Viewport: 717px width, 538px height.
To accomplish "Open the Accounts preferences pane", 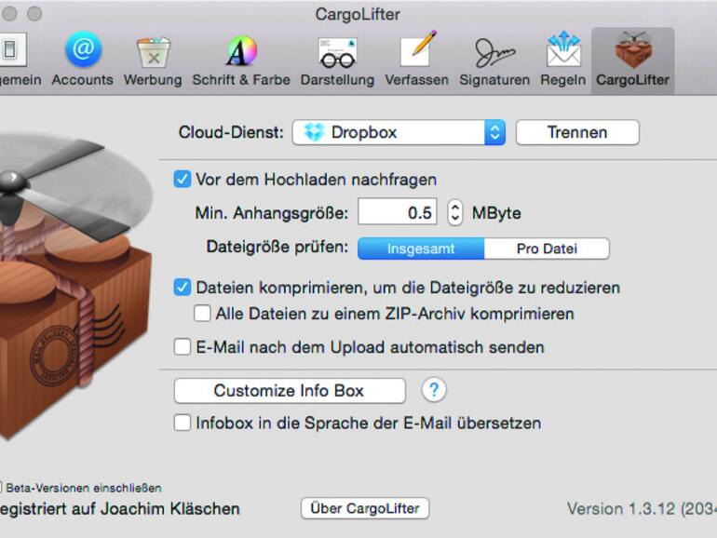I will 83,59.
